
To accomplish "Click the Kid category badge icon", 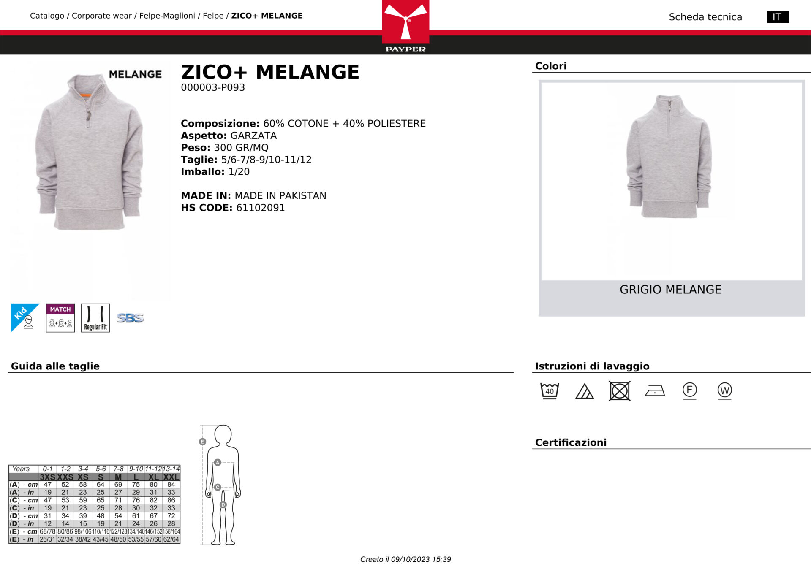I will [25, 317].
